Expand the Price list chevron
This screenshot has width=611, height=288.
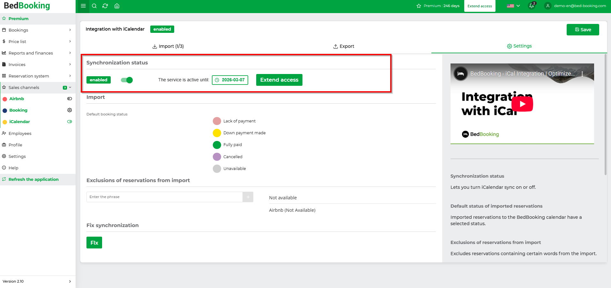pos(70,41)
